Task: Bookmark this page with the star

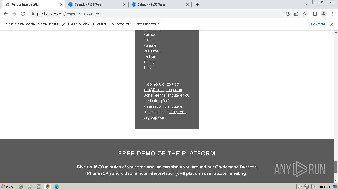Action: tap(305, 14)
